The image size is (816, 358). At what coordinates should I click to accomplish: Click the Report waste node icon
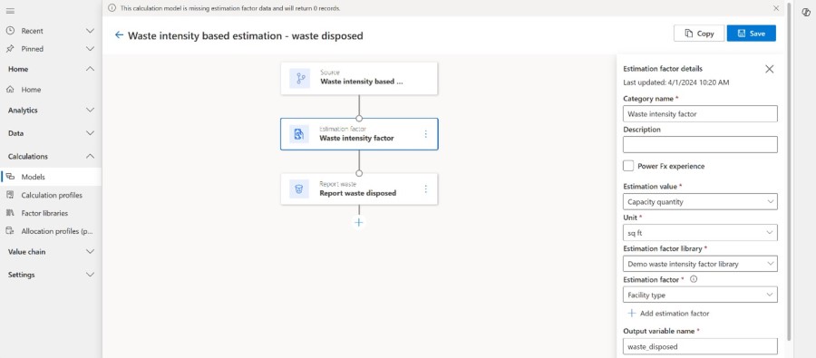point(299,189)
